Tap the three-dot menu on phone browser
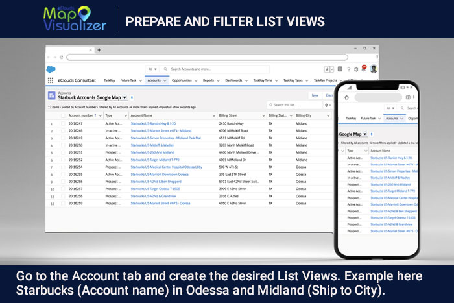This screenshot has height=303, width=454. (x=414, y=97)
